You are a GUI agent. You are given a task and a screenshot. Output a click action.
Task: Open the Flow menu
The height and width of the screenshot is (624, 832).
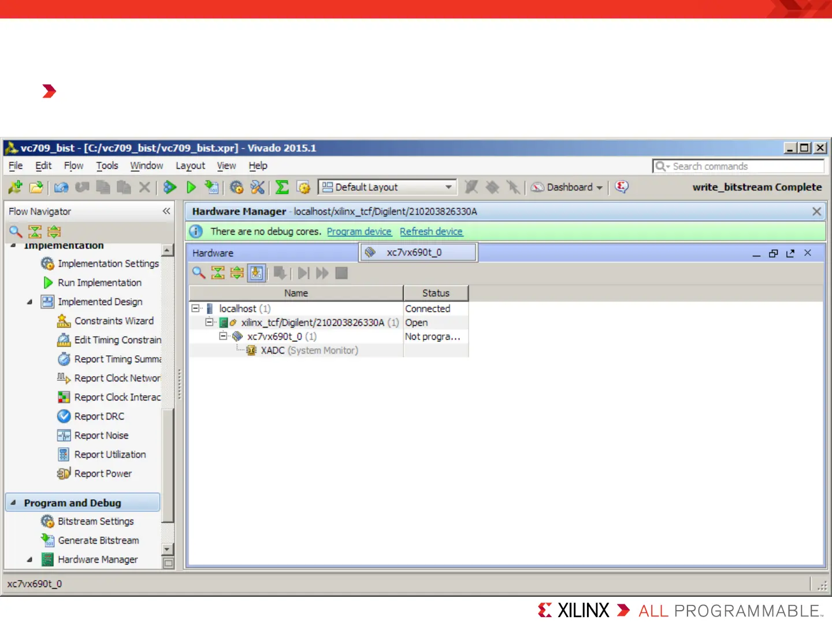coord(73,166)
